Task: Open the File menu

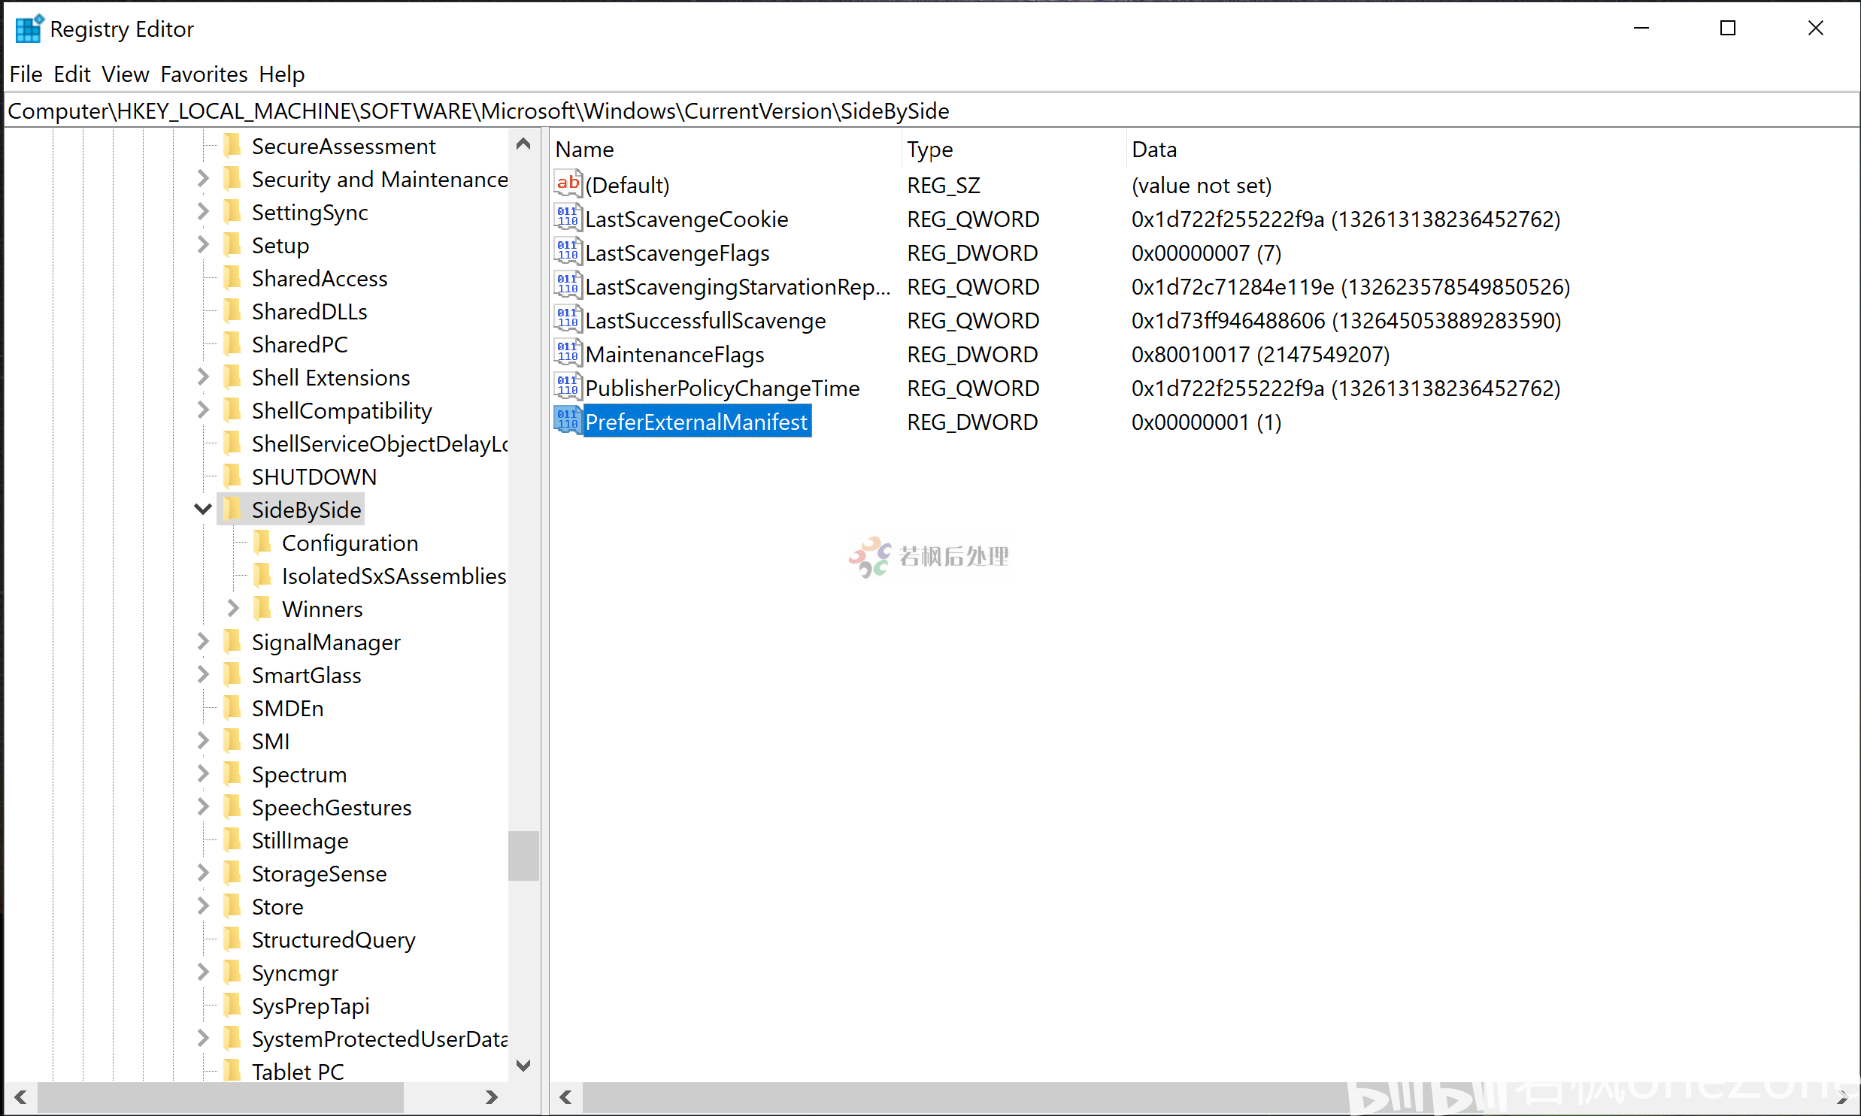Action: 26,74
